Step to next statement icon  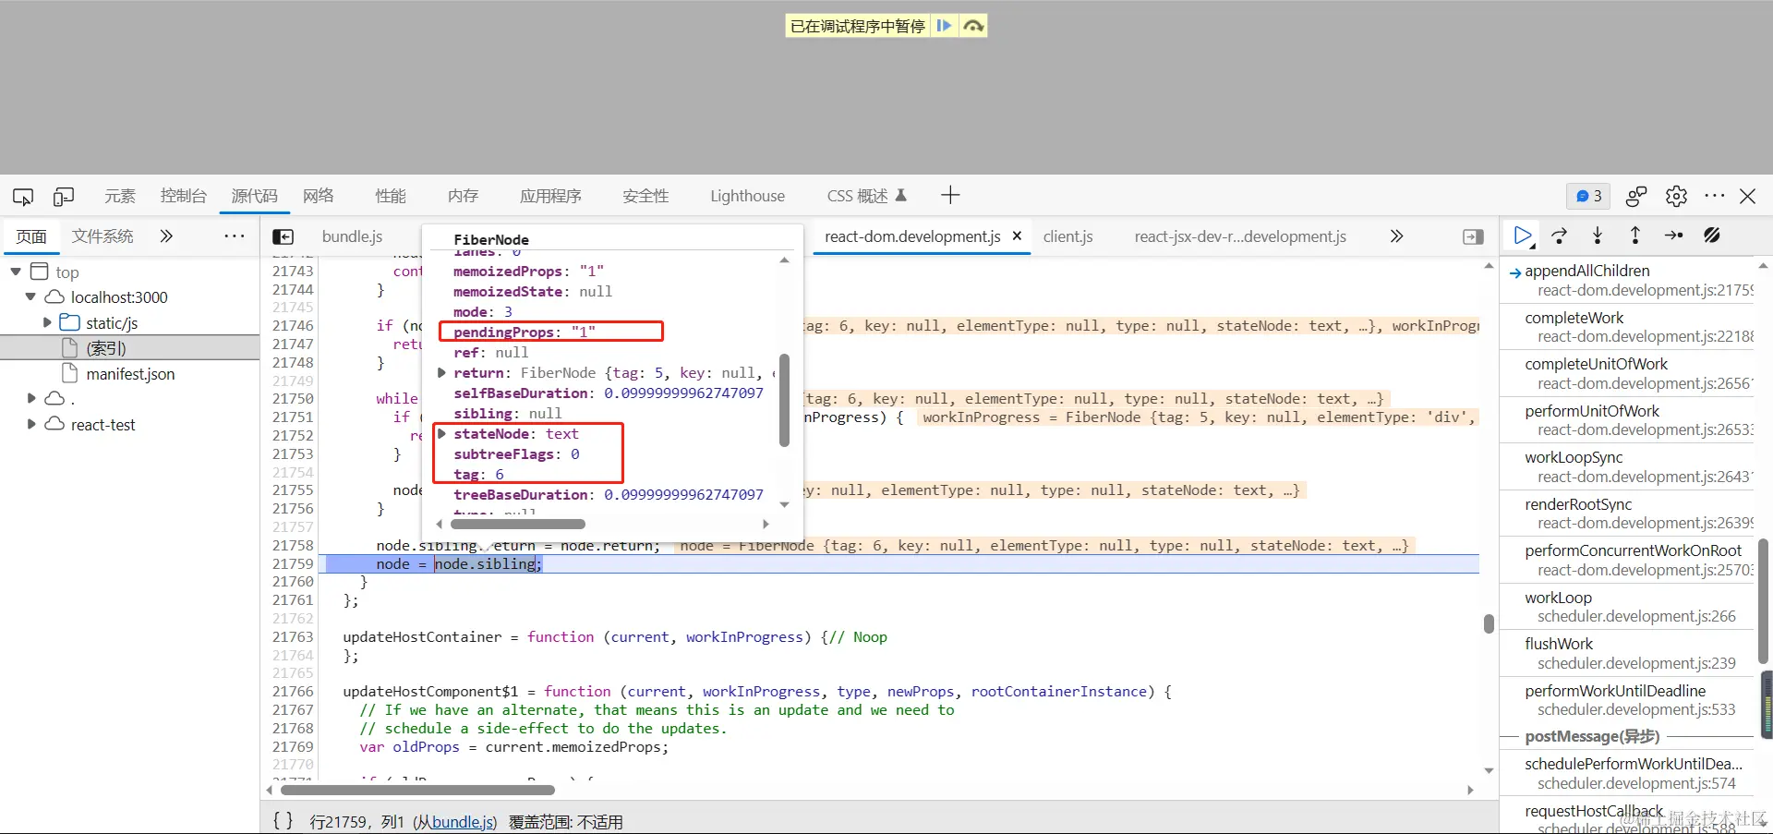tap(1673, 236)
